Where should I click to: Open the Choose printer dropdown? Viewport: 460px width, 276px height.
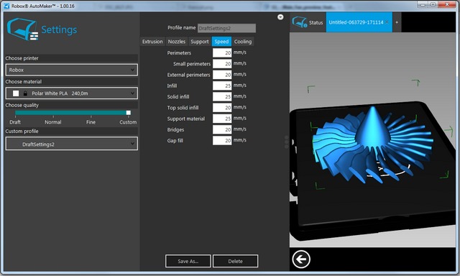tap(72, 70)
